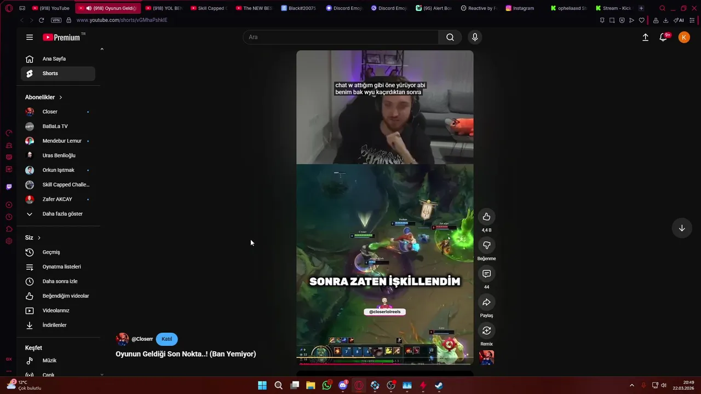Viewport: 701px width, 394px height.
Task: Open Remix options for this Short
Action: point(486,331)
